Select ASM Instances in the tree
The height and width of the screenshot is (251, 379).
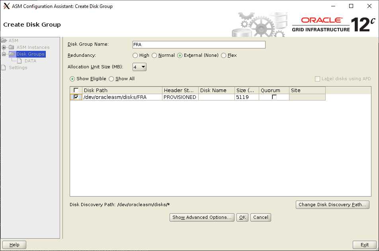[x=33, y=47]
